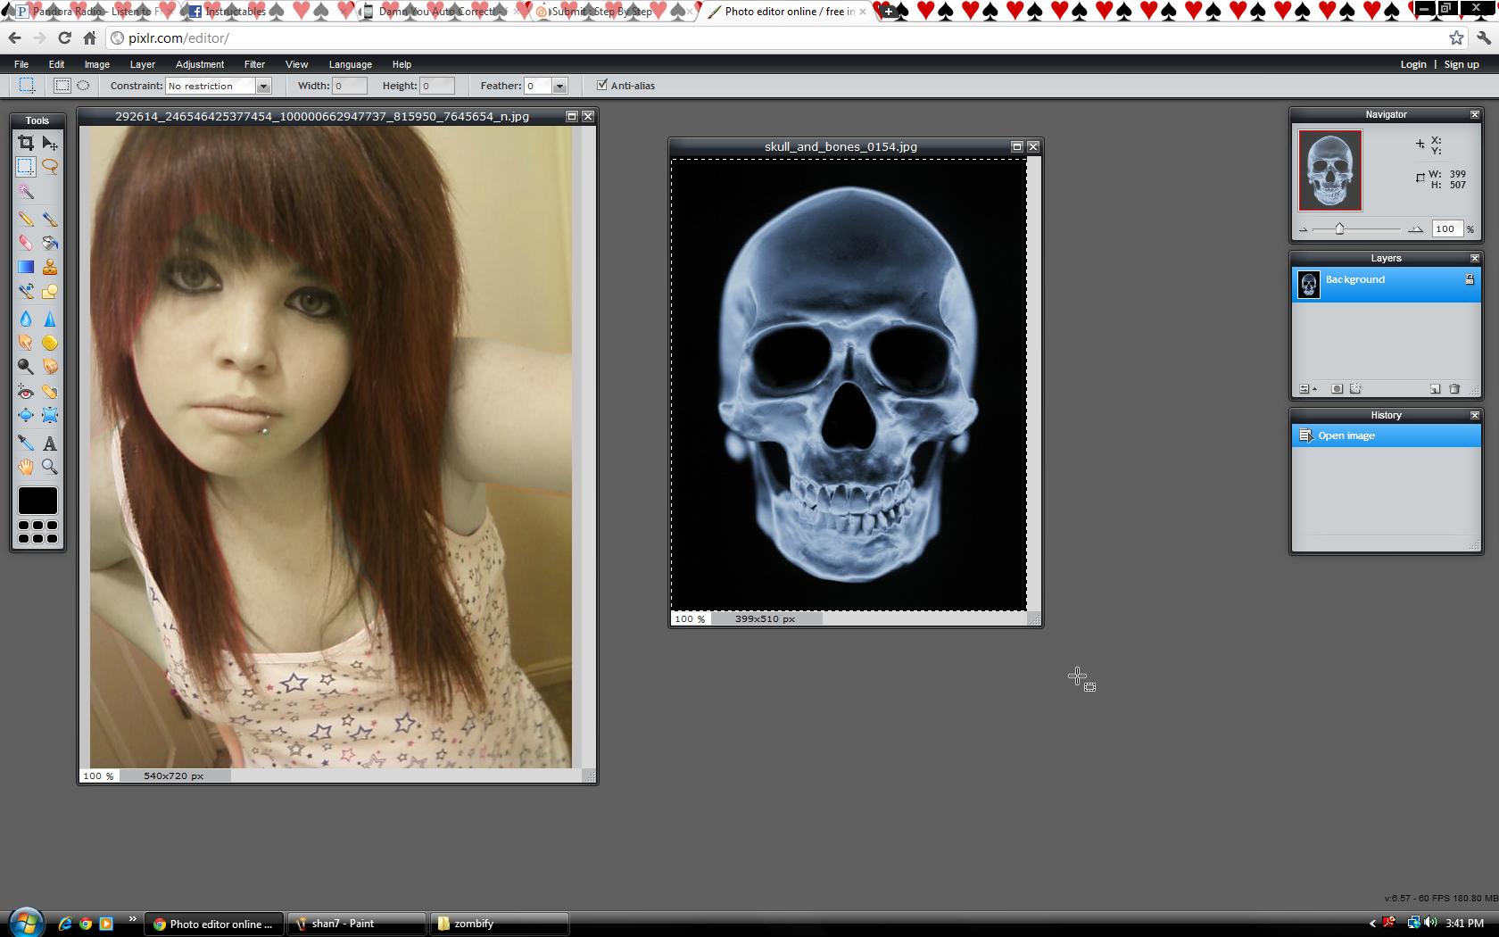The image size is (1499, 937).
Task: Click the Navigator zoom-out small mountain icon
Action: coord(1304,230)
